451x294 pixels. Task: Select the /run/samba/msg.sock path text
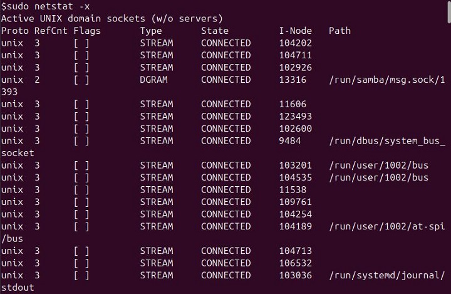point(386,80)
